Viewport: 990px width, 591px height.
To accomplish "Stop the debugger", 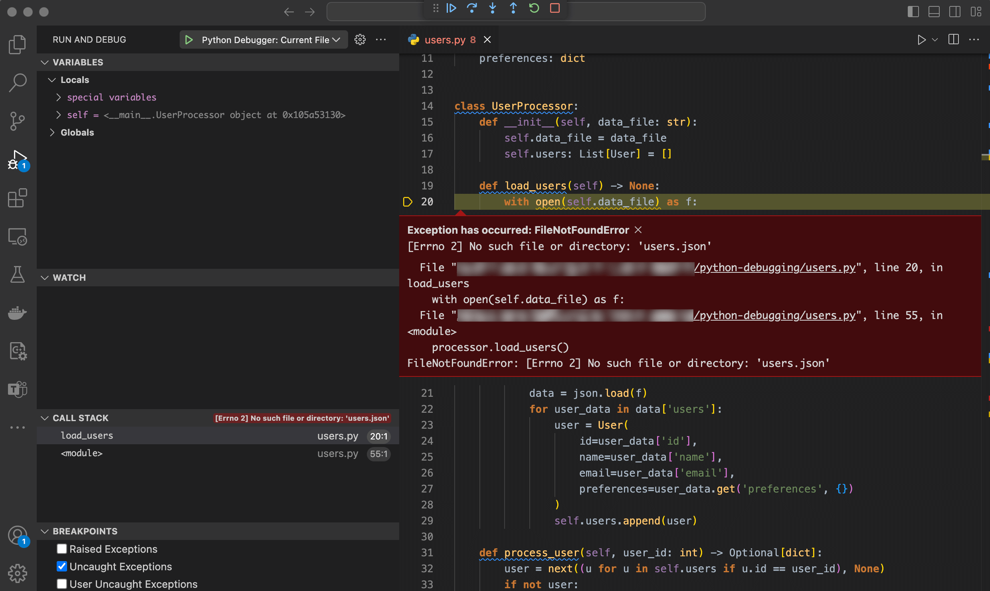I will 554,8.
